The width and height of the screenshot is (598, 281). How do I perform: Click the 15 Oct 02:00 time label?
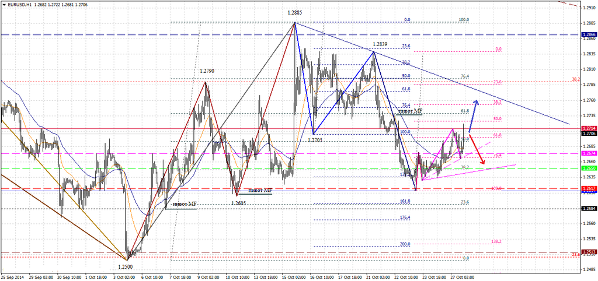(294, 277)
